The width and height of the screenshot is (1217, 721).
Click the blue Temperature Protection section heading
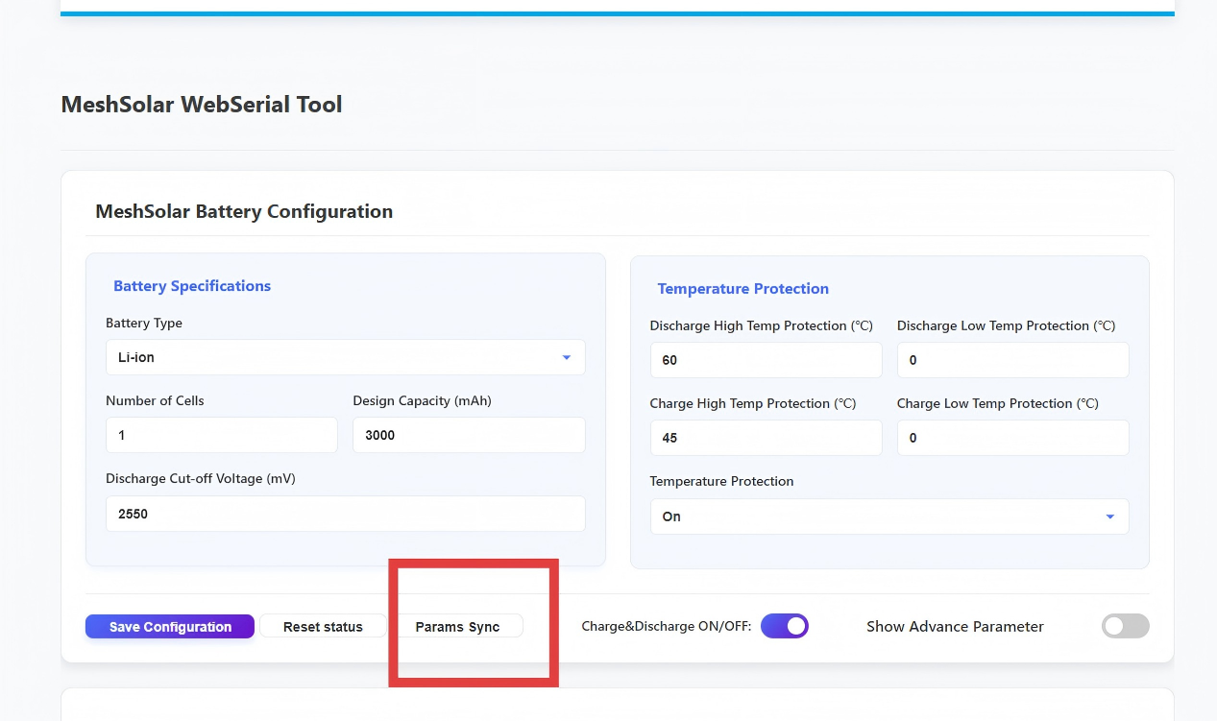tap(742, 289)
